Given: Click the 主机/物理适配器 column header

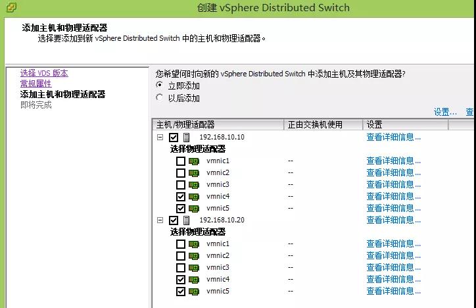Looking at the screenshot, I should click(218, 124).
